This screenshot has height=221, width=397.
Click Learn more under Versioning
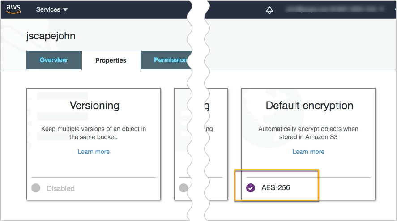pyautogui.click(x=94, y=152)
